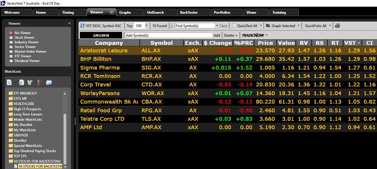Open the Top 100 count dropdown
Viewport: 377px width, 169px height.
[146, 26]
